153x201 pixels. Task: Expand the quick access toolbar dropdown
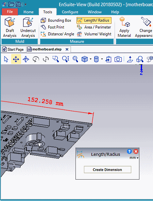coord(26,4)
